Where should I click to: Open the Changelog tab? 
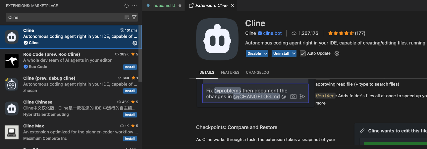coord(257,72)
